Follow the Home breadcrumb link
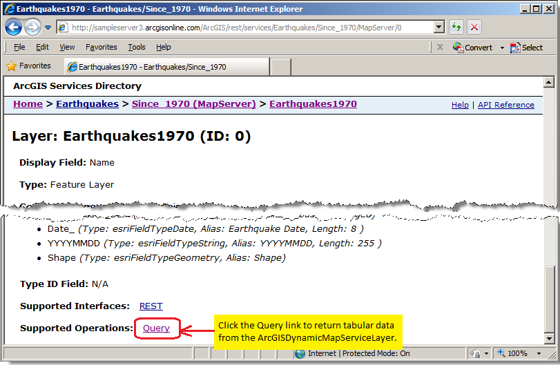The height and width of the screenshot is (365, 560). [28, 103]
